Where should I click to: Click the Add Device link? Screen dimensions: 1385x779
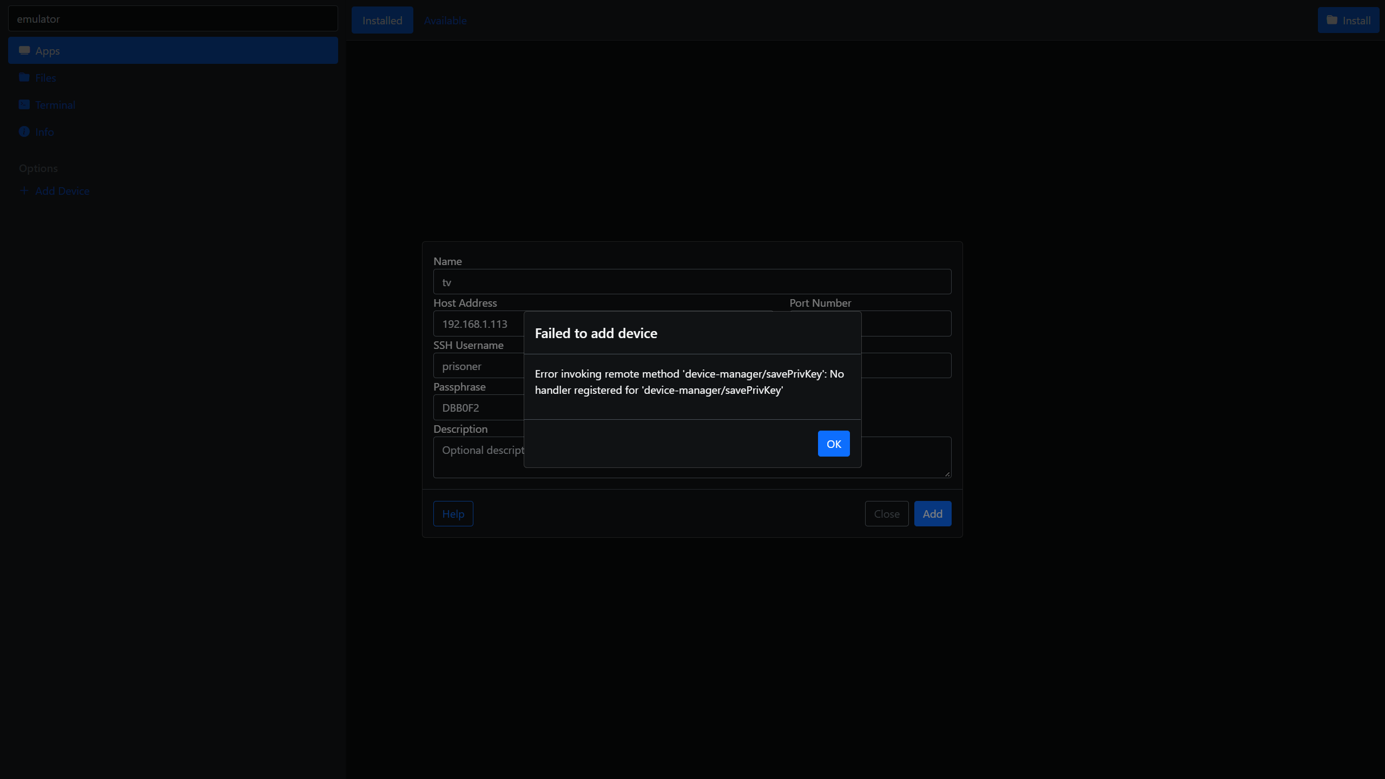tap(62, 191)
